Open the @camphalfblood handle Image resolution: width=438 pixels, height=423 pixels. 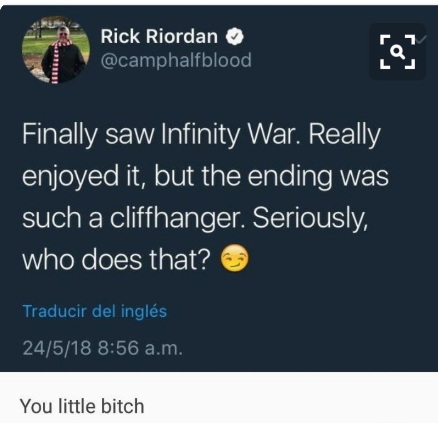click(x=176, y=60)
